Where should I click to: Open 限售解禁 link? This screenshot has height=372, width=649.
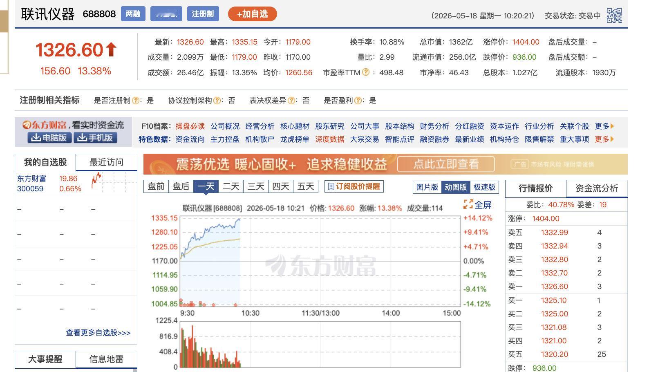pos(539,139)
